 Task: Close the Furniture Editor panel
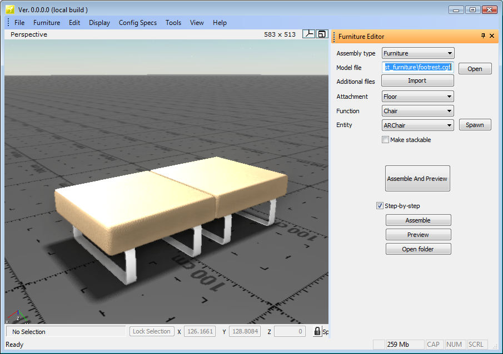pos(492,36)
